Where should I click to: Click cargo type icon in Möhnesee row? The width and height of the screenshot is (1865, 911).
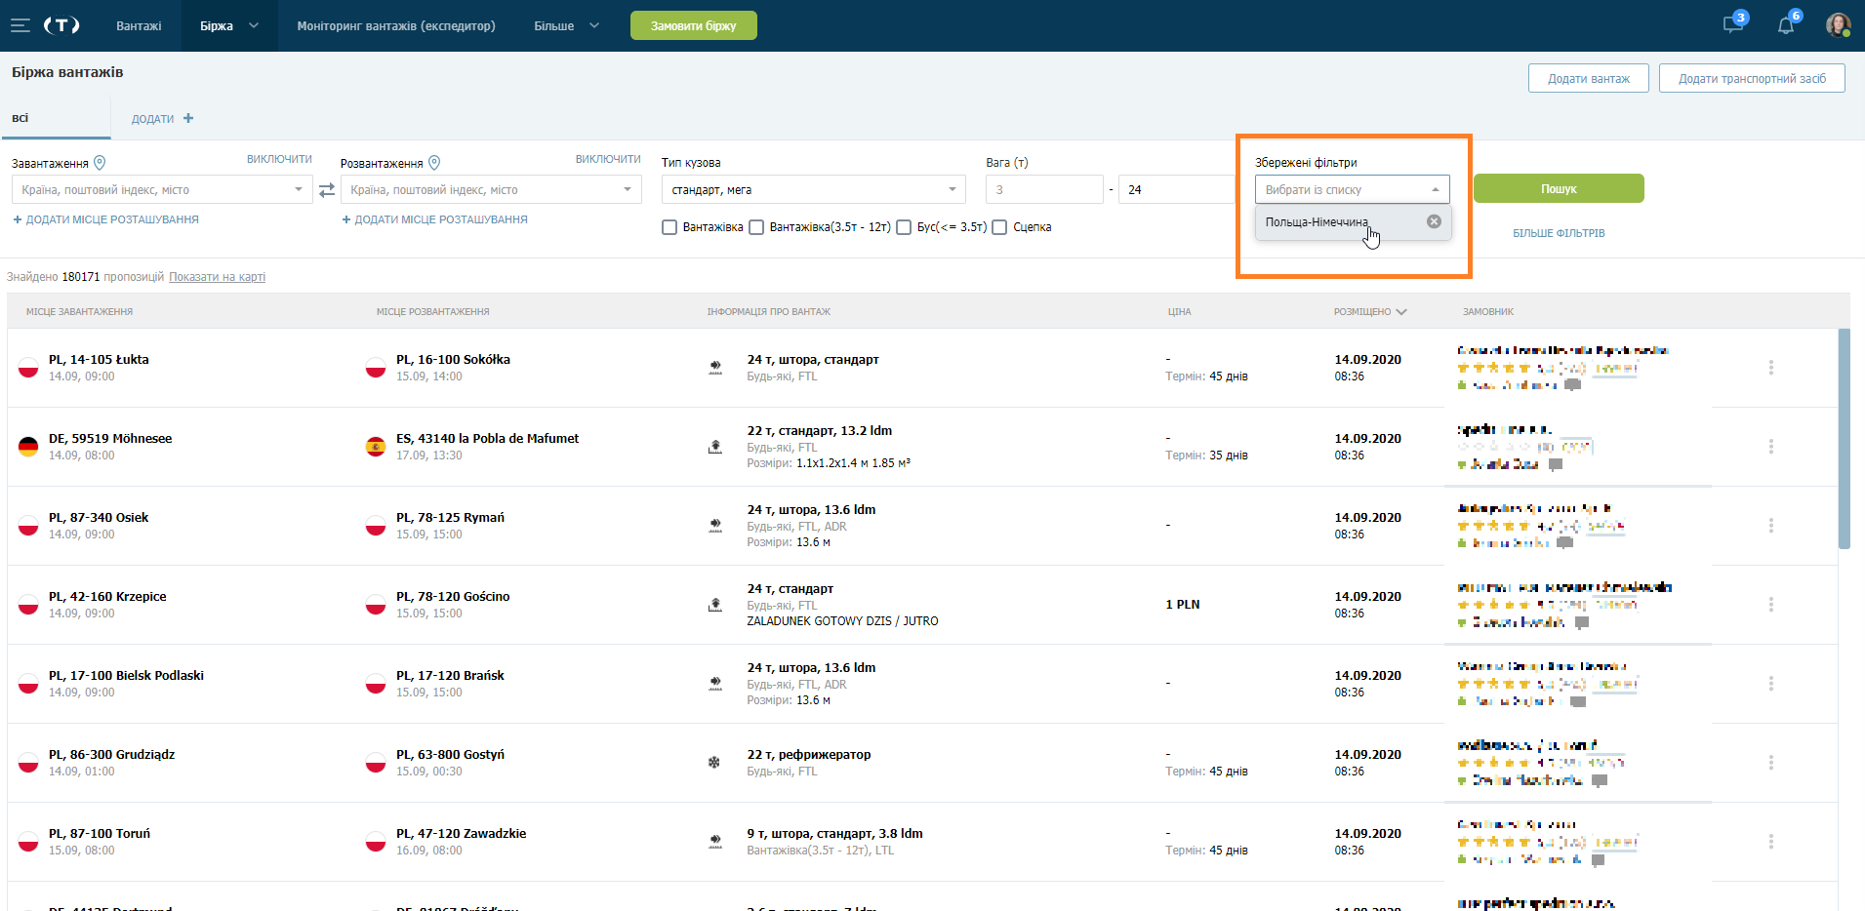tap(715, 447)
